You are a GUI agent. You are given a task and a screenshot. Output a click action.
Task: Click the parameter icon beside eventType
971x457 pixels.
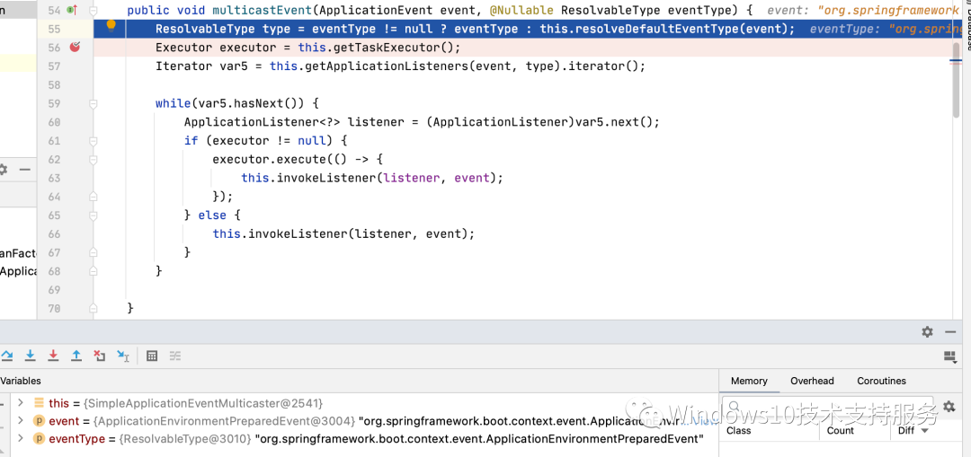(x=39, y=438)
